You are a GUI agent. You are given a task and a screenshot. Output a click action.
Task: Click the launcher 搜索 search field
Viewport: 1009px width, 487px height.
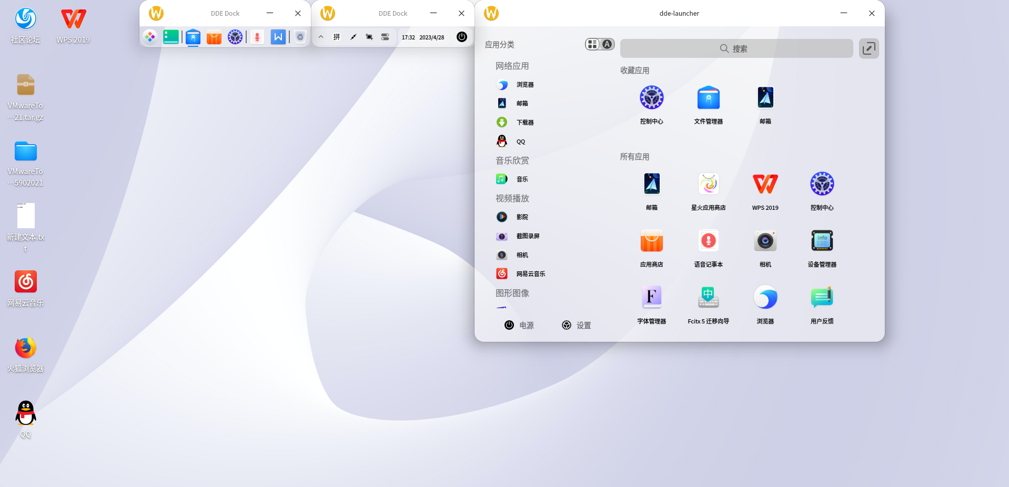(736, 48)
